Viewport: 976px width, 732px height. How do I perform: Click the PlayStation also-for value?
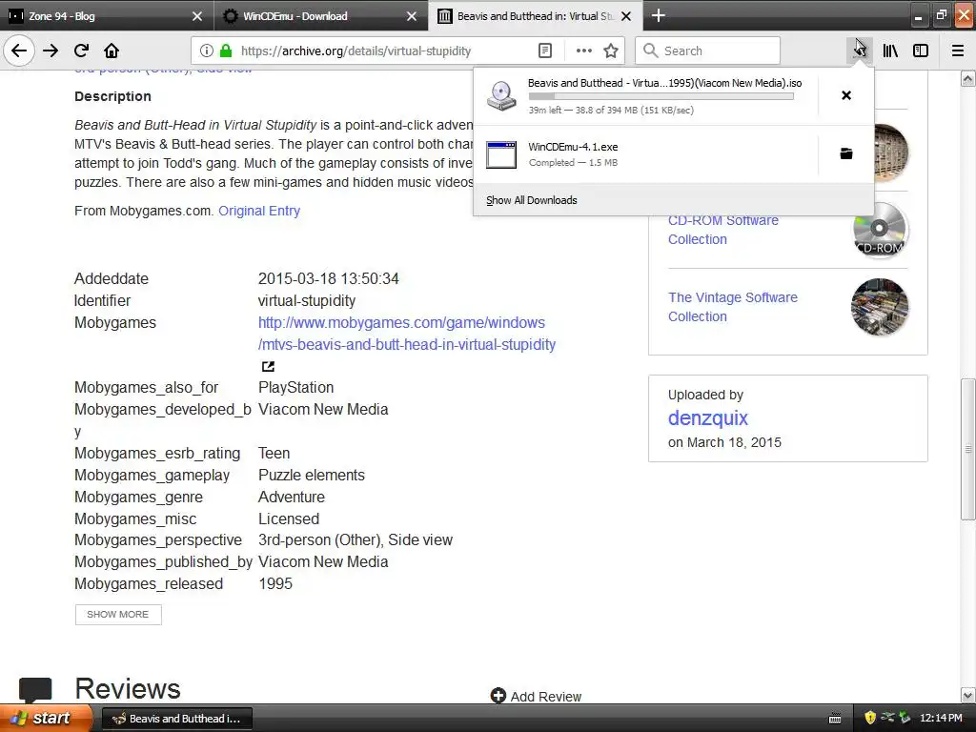(295, 388)
